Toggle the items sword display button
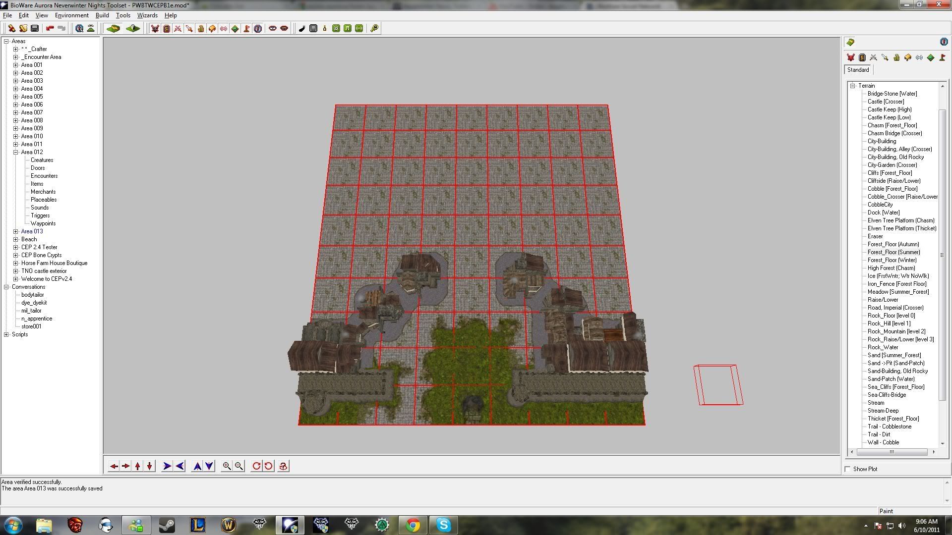Viewport: 952px width, 535px height. tap(189, 28)
